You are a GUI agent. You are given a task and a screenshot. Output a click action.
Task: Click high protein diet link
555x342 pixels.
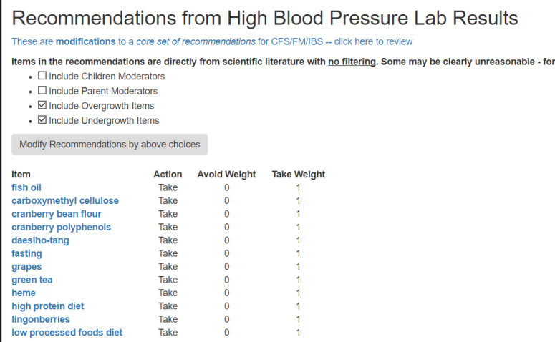[48, 306]
